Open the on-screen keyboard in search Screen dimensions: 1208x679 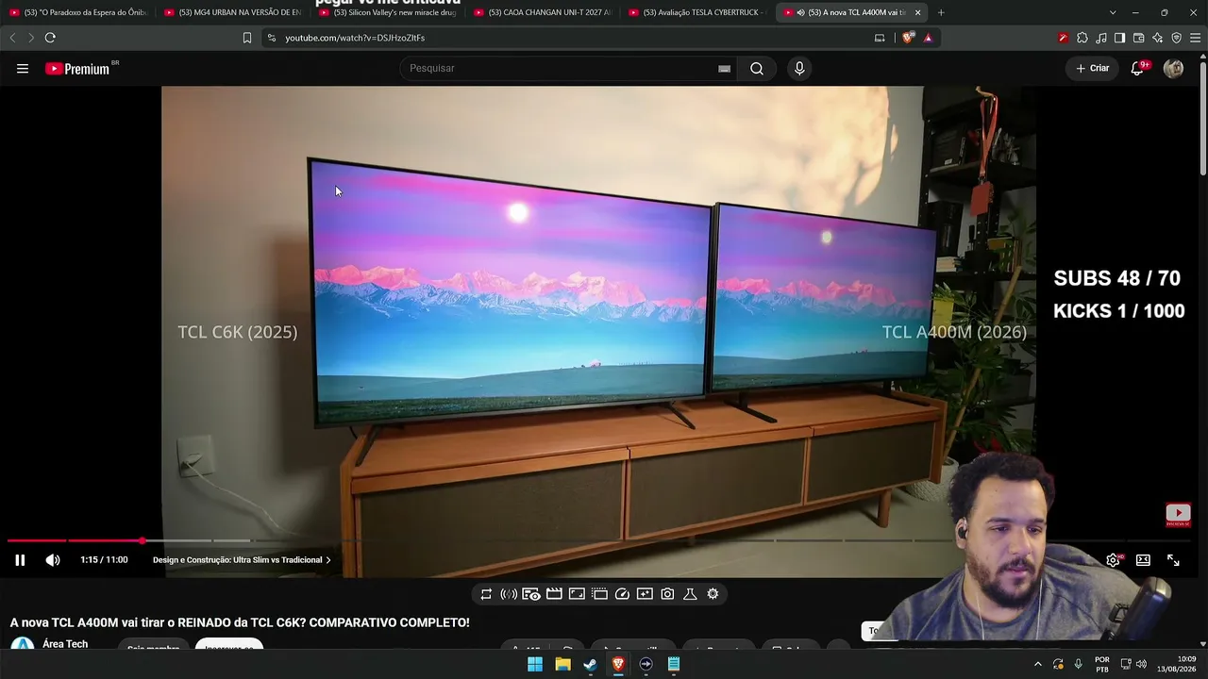[x=724, y=69]
